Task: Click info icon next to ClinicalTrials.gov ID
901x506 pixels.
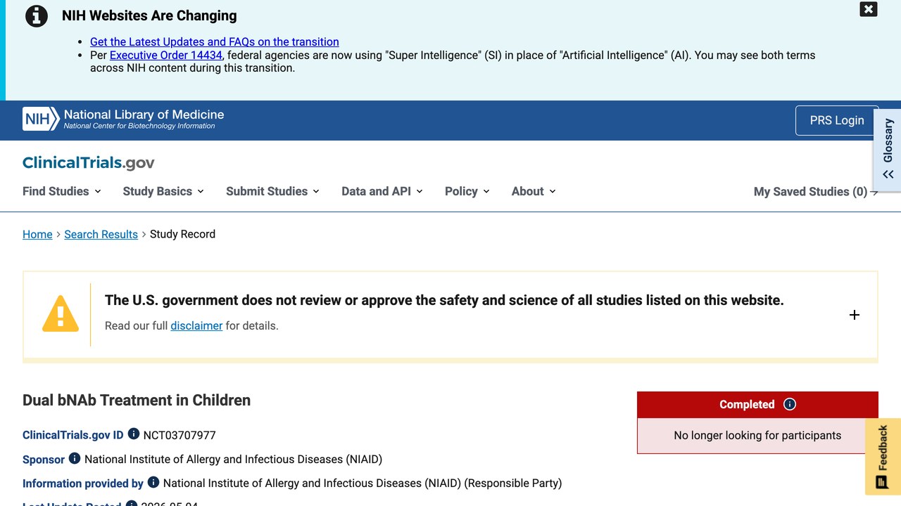Action: (x=134, y=434)
